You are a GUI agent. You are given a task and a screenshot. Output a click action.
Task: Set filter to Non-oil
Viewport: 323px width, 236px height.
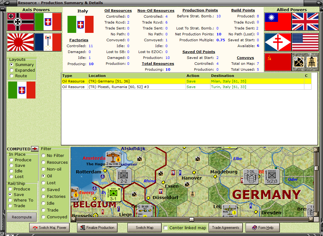pyautogui.click(x=52, y=169)
